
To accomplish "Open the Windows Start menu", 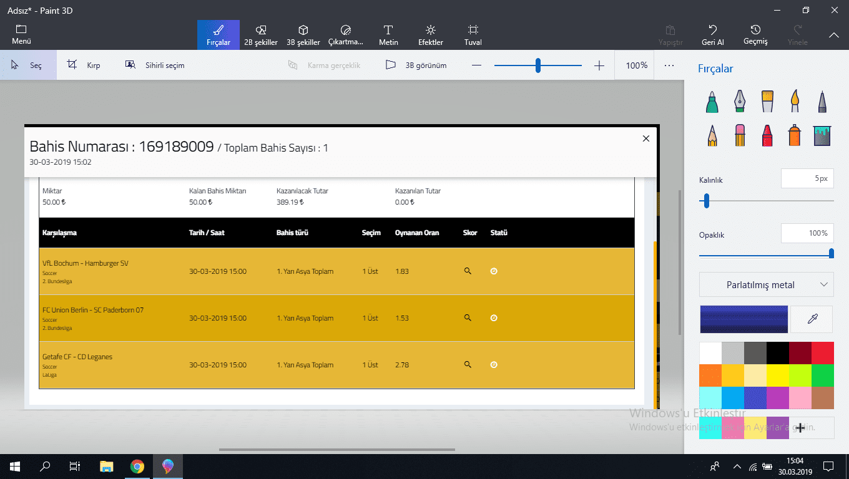I will tap(15, 466).
